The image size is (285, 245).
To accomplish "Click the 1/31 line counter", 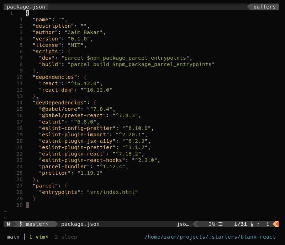I will point(240,224).
